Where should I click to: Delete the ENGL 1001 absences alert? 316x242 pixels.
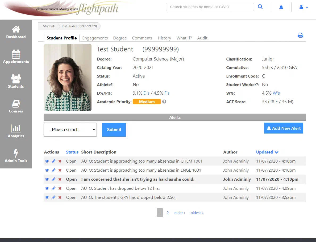click(60, 170)
